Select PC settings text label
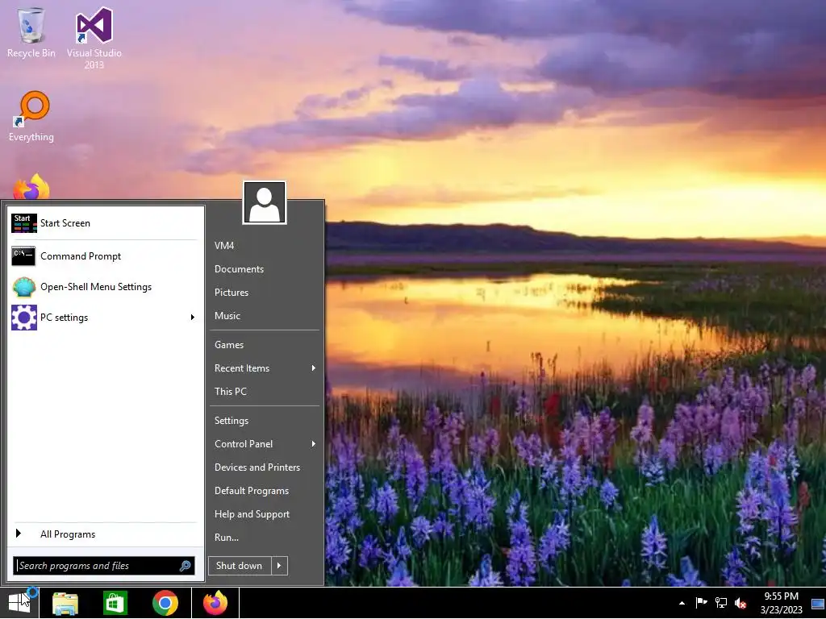The height and width of the screenshot is (619, 826). point(65,318)
